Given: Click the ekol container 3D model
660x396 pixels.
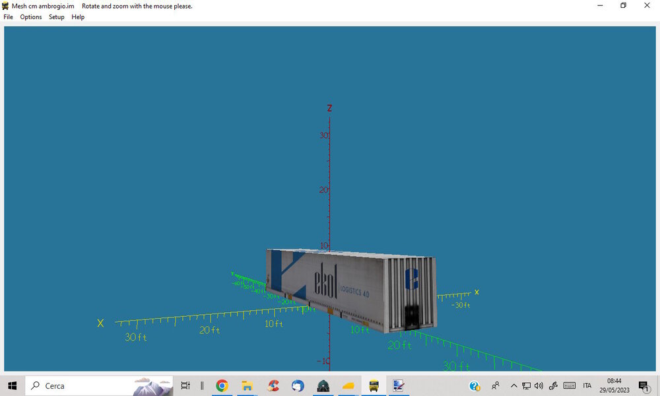Looking at the screenshot, I should coord(352,290).
